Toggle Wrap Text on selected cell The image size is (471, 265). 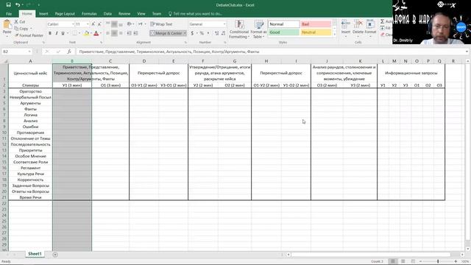162,24
